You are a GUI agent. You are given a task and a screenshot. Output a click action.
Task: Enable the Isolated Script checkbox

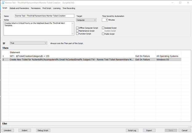103,28
